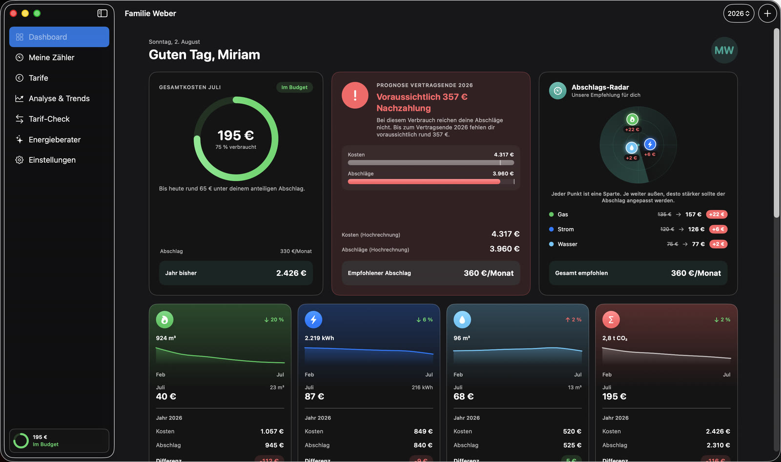Click the 2 % increase indicator on Wasser card
781x462 pixels.
point(574,320)
